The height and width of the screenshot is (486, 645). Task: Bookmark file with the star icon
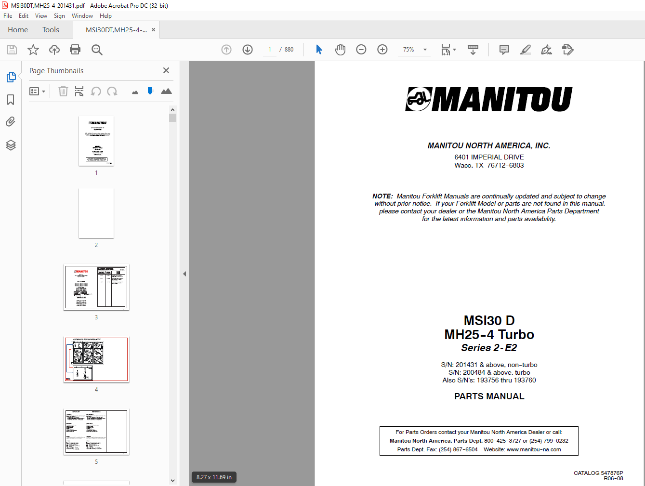[x=33, y=50]
